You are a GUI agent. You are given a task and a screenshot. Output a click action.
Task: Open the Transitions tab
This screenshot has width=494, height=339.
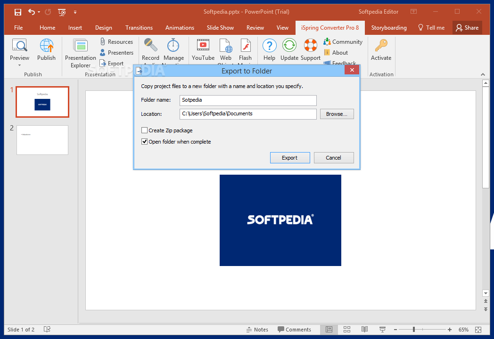coord(139,28)
